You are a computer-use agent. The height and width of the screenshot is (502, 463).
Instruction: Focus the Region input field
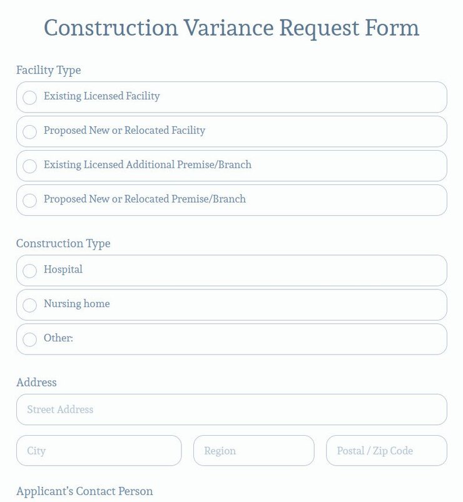(x=254, y=451)
